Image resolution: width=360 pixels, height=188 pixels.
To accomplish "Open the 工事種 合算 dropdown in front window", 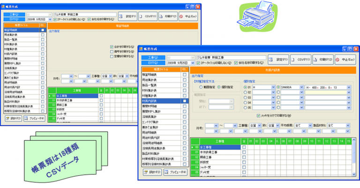I will point(259,126).
